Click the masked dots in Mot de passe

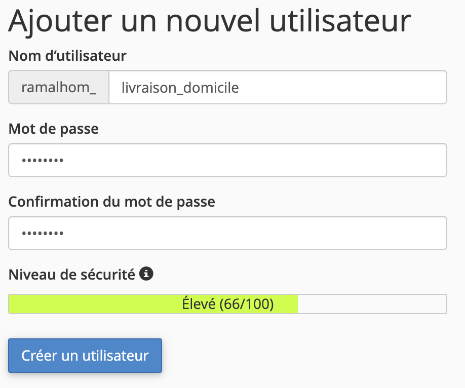tap(43, 161)
